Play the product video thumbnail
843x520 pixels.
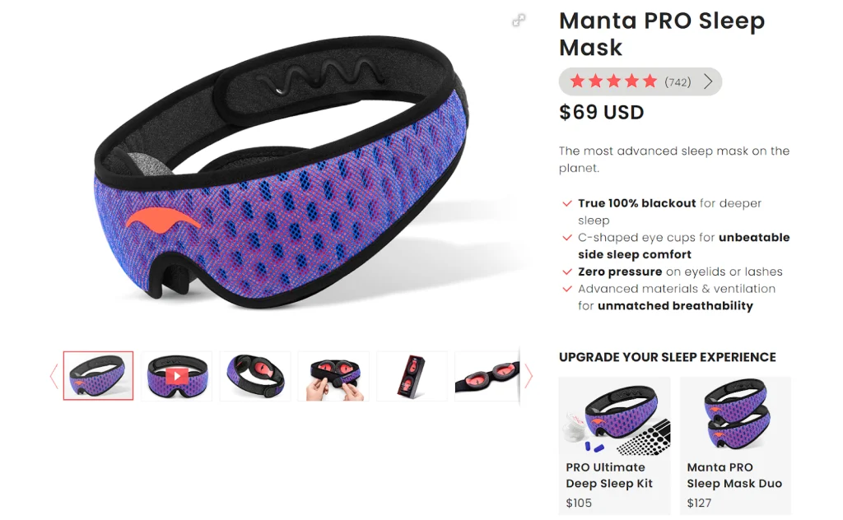(177, 376)
